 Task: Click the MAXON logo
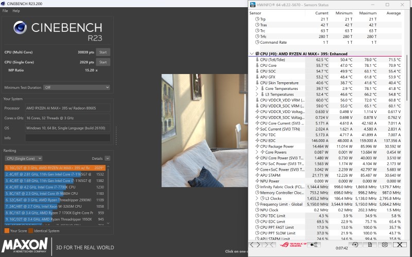(x=25, y=246)
